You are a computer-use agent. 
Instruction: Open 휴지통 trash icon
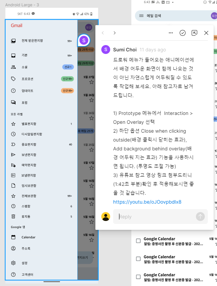coord(13,217)
